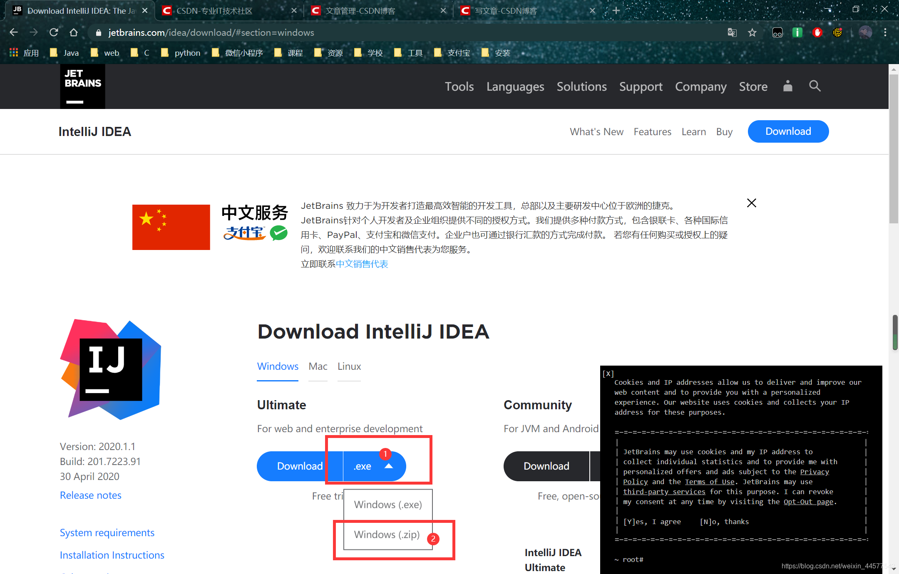Click the Chrome profile avatar

pos(865,32)
